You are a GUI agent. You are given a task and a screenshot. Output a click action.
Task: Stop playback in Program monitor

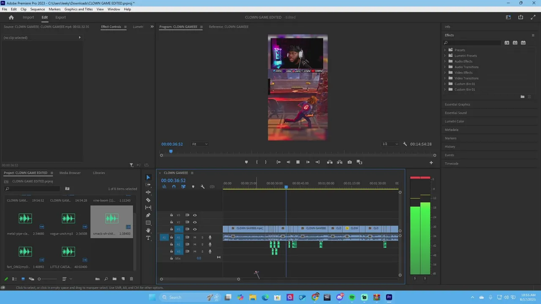point(298,162)
